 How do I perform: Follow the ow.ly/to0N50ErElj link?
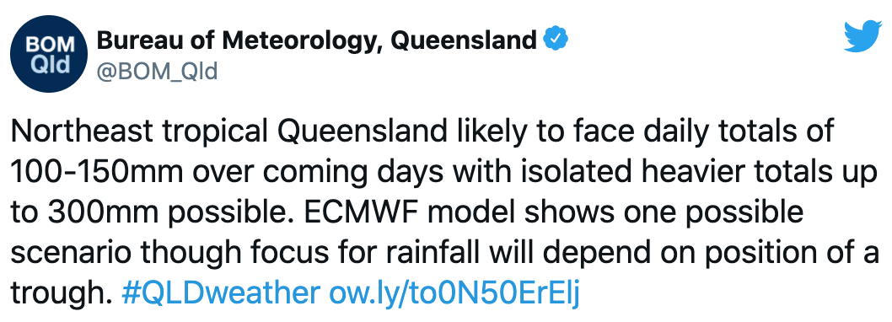coord(454,293)
